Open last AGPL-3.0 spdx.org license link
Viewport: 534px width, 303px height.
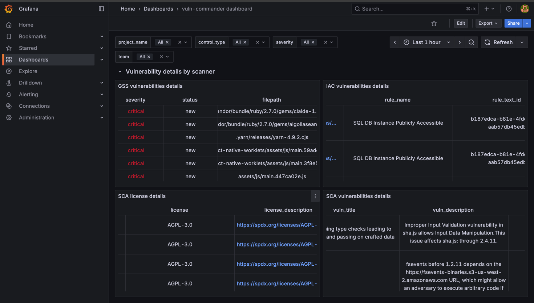click(277, 284)
